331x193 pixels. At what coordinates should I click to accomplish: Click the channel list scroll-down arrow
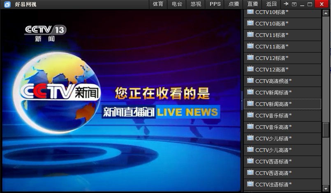click(326, 188)
